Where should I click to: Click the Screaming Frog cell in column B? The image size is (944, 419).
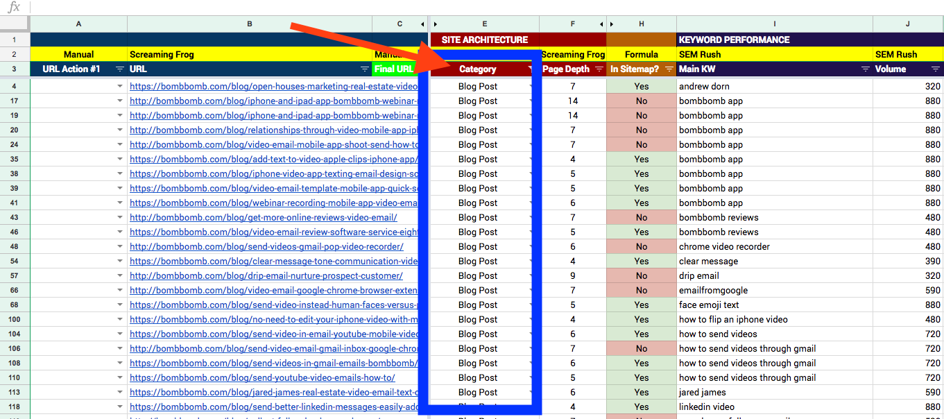click(x=250, y=54)
